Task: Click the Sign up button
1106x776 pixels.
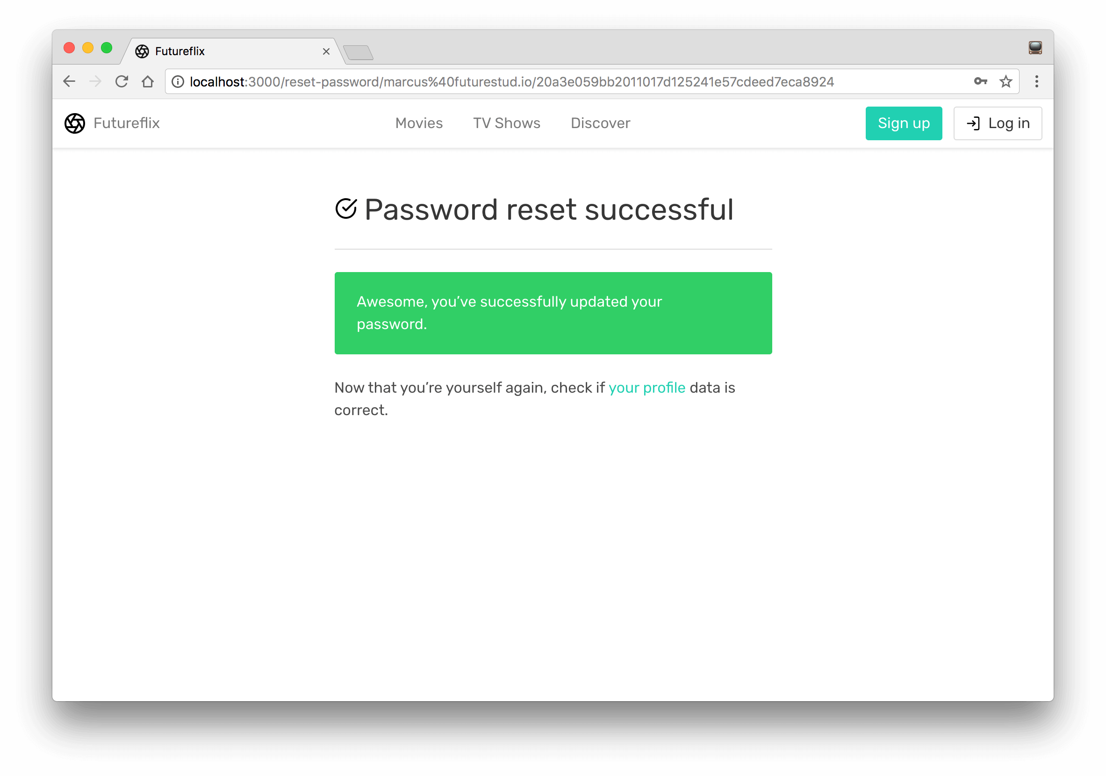Action: 903,123
